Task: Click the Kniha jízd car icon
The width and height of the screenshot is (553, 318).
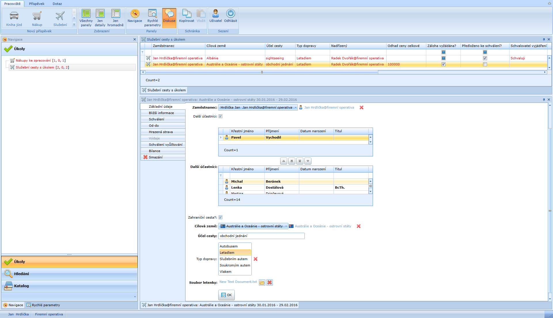Action: 14,16
